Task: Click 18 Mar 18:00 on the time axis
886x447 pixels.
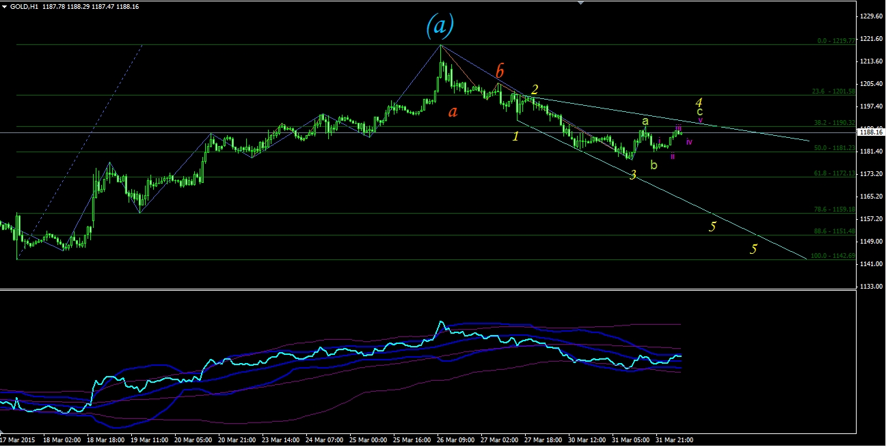Action: [107, 440]
